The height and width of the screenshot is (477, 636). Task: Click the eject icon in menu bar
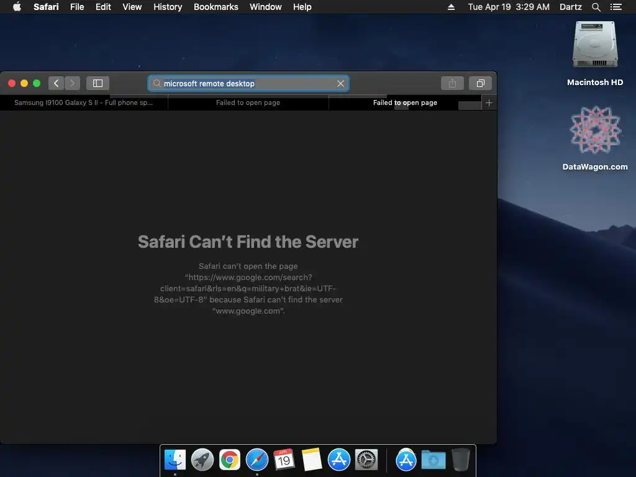click(451, 7)
